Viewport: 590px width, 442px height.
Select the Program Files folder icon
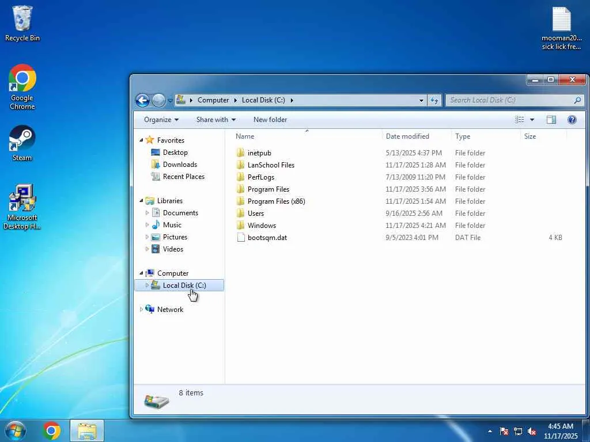[x=241, y=189]
